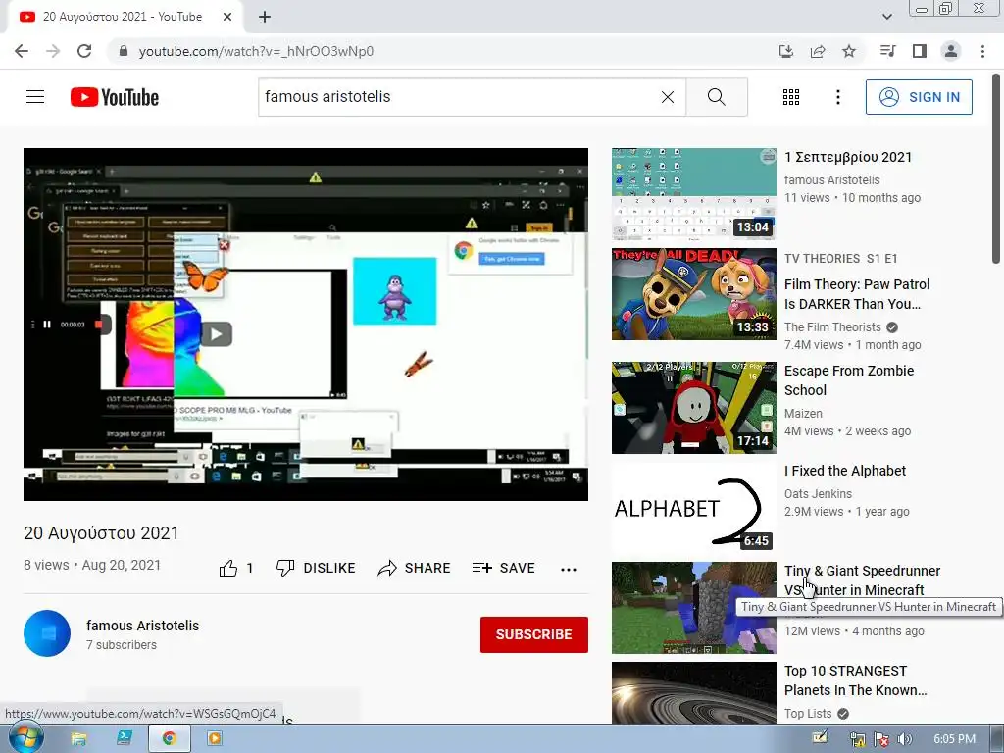This screenshot has height=753, width=1004.
Task: Open the pinned app next to Explorer in taskbar
Action: (125, 739)
